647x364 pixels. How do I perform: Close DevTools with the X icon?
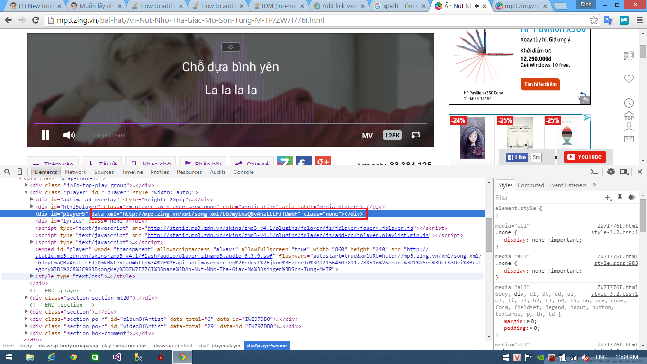coord(640,172)
